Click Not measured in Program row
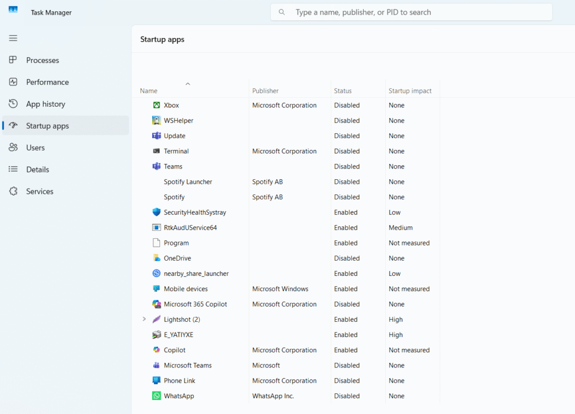This screenshot has width=575, height=414. 409,243
